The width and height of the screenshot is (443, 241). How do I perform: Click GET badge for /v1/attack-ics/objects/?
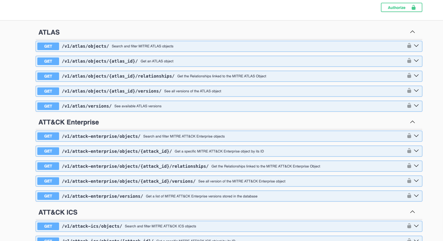coord(48,226)
